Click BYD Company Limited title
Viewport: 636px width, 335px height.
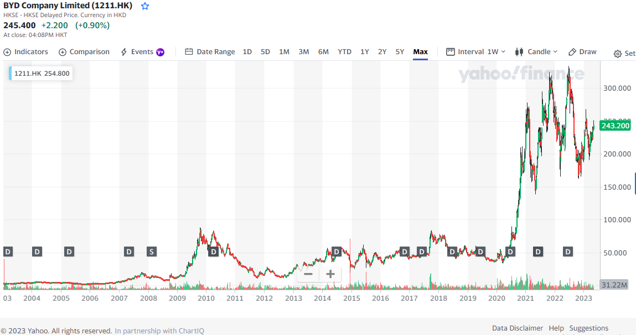tap(68, 6)
